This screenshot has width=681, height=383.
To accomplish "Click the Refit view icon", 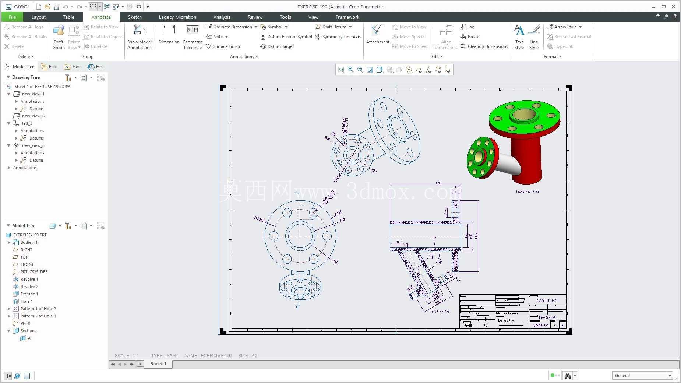I will [x=341, y=70].
